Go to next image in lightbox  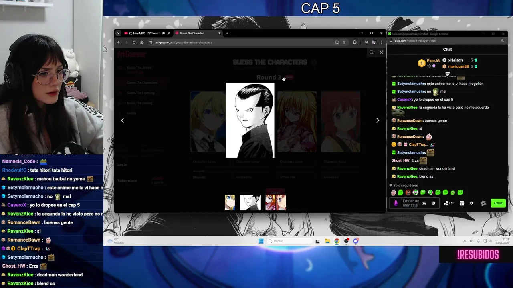[x=378, y=120]
